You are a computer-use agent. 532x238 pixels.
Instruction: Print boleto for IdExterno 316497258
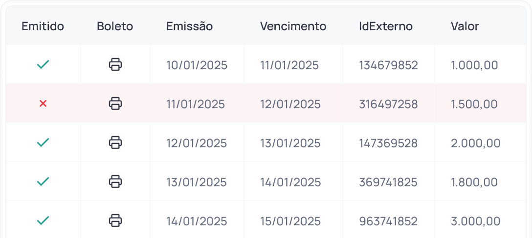click(x=115, y=103)
